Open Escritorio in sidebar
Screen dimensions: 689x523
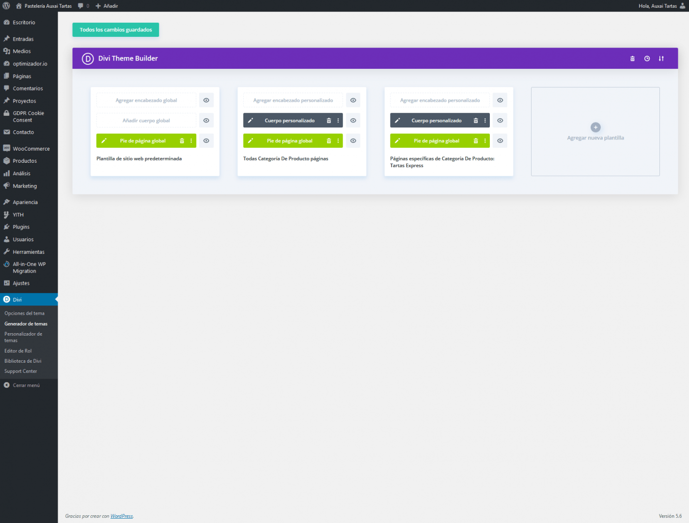tap(29, 22)
